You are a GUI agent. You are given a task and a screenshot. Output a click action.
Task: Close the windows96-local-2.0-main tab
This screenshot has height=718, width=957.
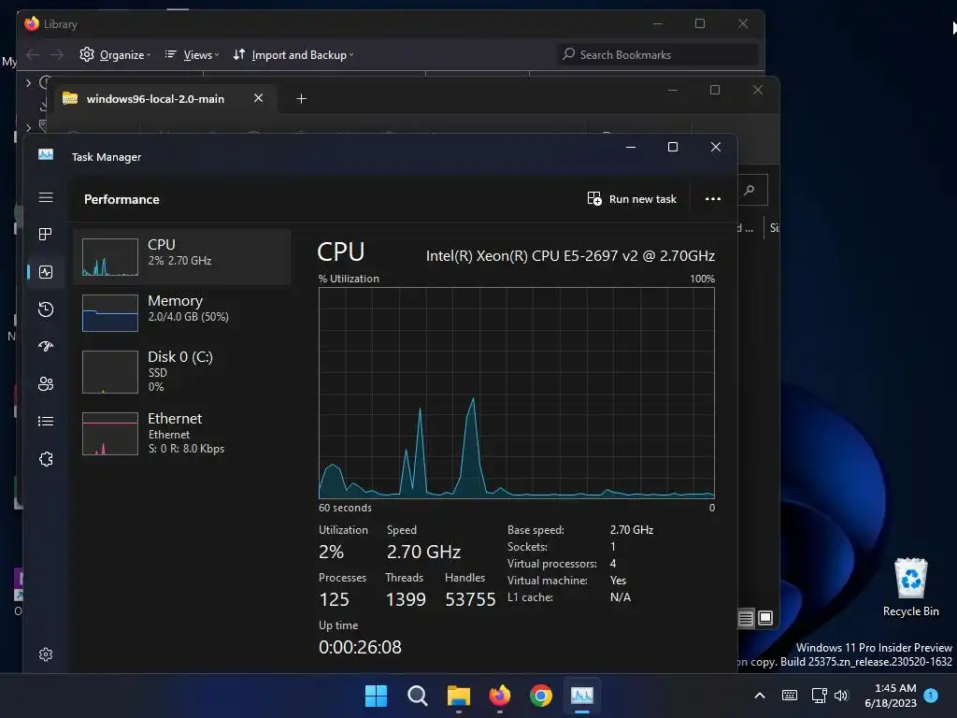tap(259, 98)
